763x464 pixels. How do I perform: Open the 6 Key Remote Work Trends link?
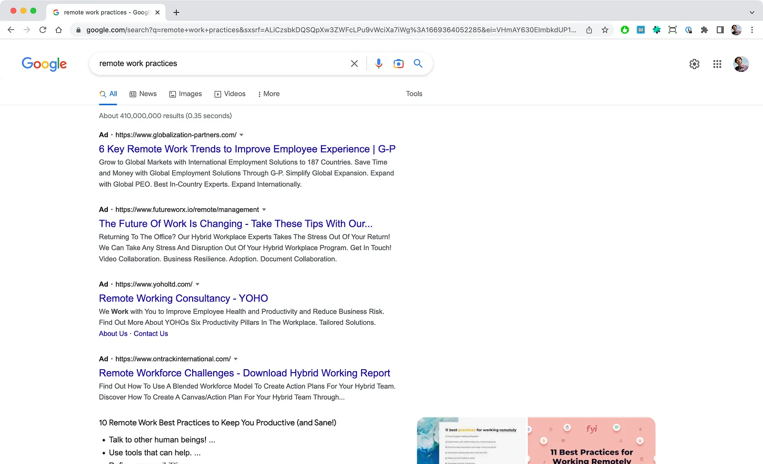click(x=247, y=149)
